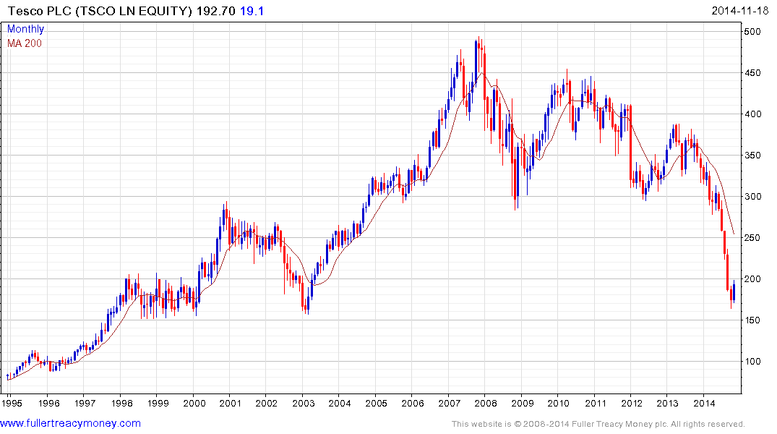The height and width of the screenshot is (434, 777).
Task: Click the 300 price axis label
Action: click(x=752, y=197)
